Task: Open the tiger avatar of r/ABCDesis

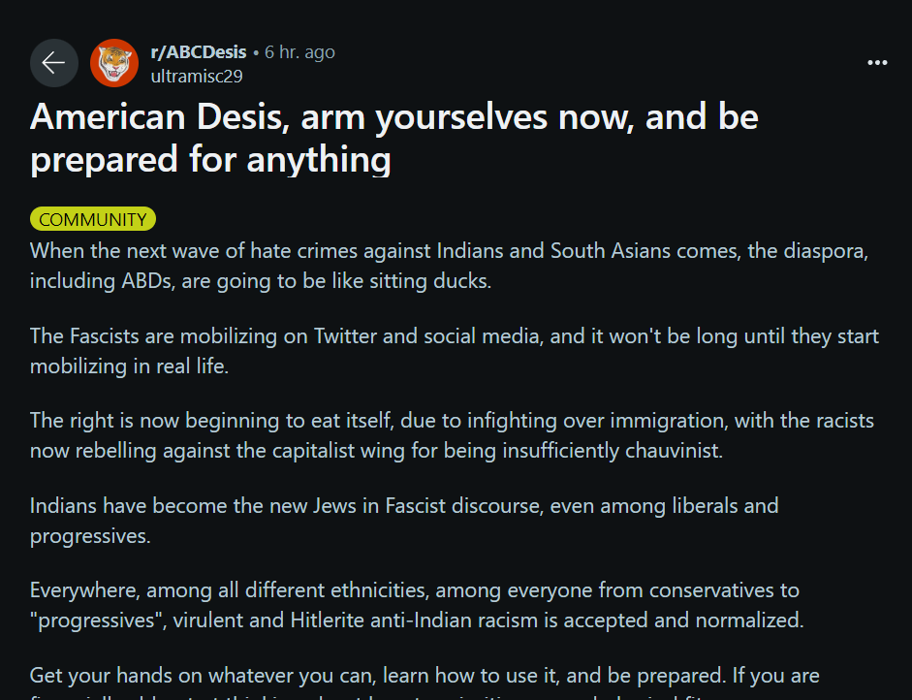Action: (x=114, y=63)
